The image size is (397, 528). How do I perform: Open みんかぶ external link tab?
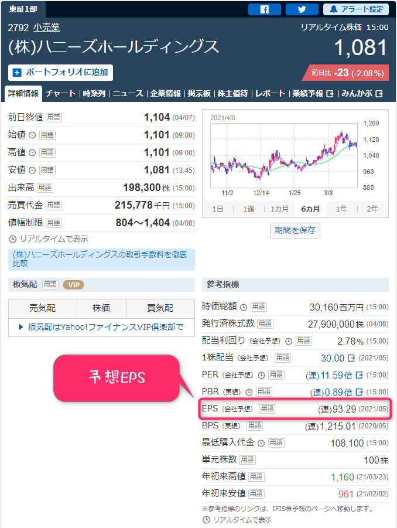362,94
